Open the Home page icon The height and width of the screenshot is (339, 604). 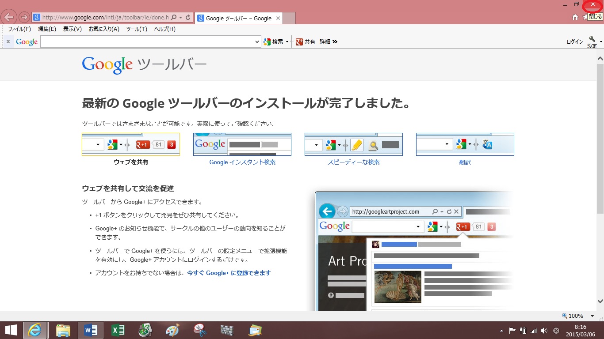click(x=575, y=17)
